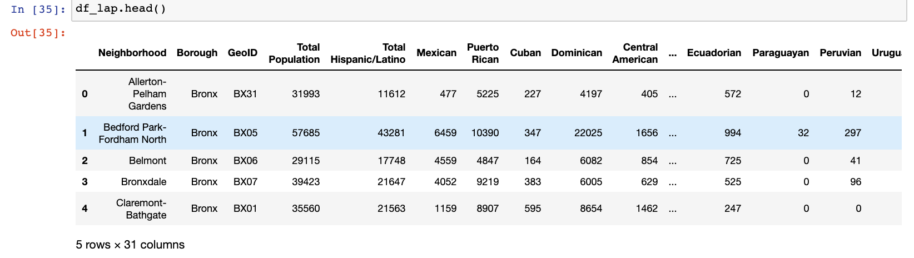Click row index 4 label

(x=85, y=209)
